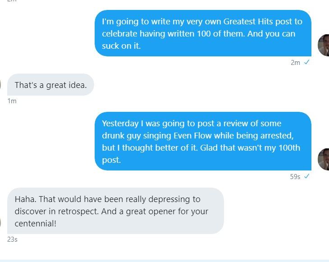
Task: Select the "I'm going to write" sent message bubble
Action: (203, 33)
